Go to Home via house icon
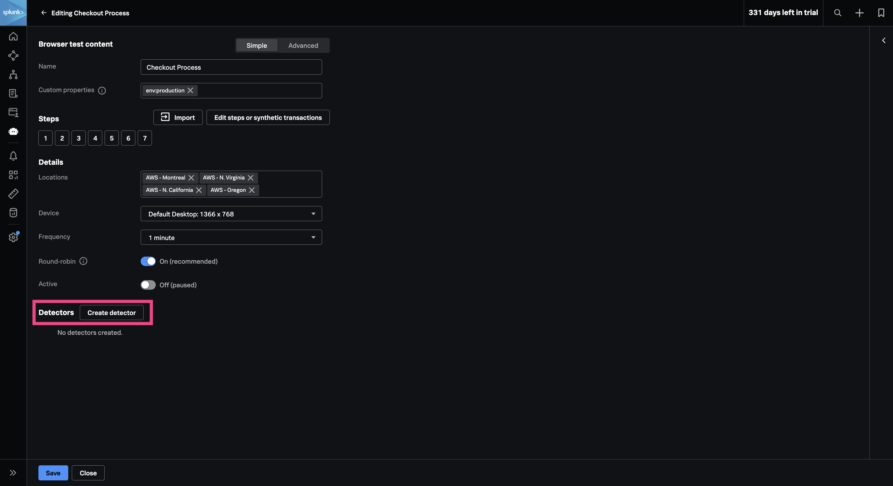This screenshot has height=486, width=893. [x=13, y=36]
